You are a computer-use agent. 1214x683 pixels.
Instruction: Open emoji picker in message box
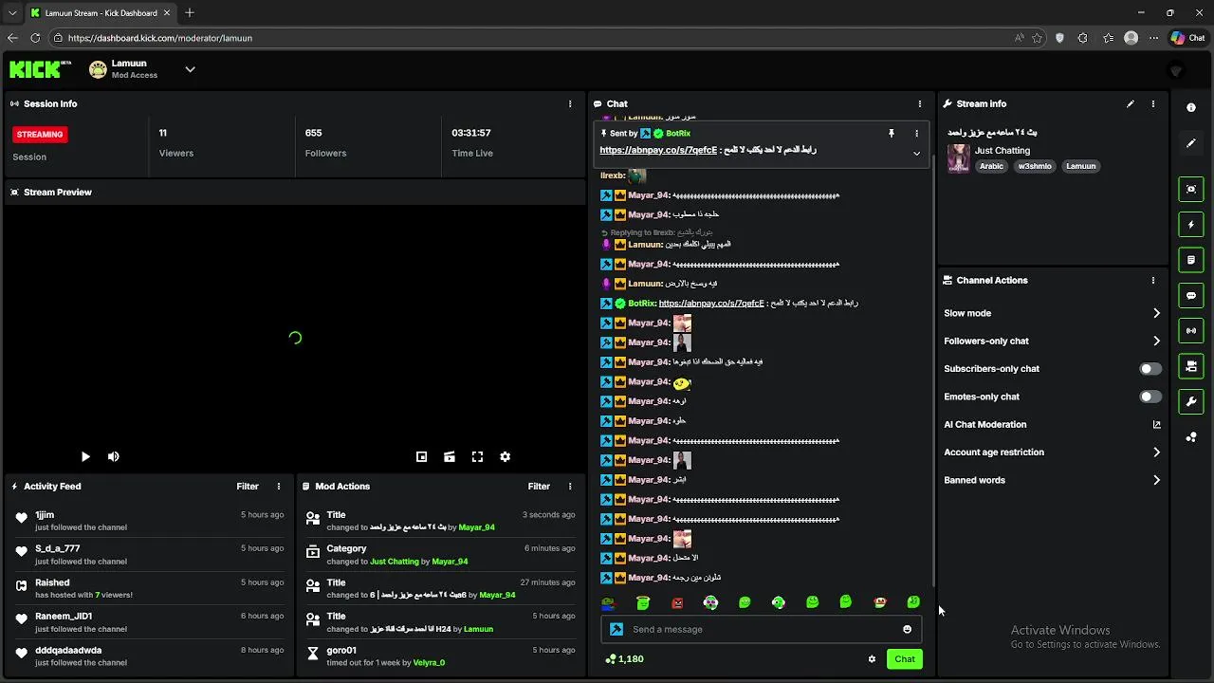[907, 629]
